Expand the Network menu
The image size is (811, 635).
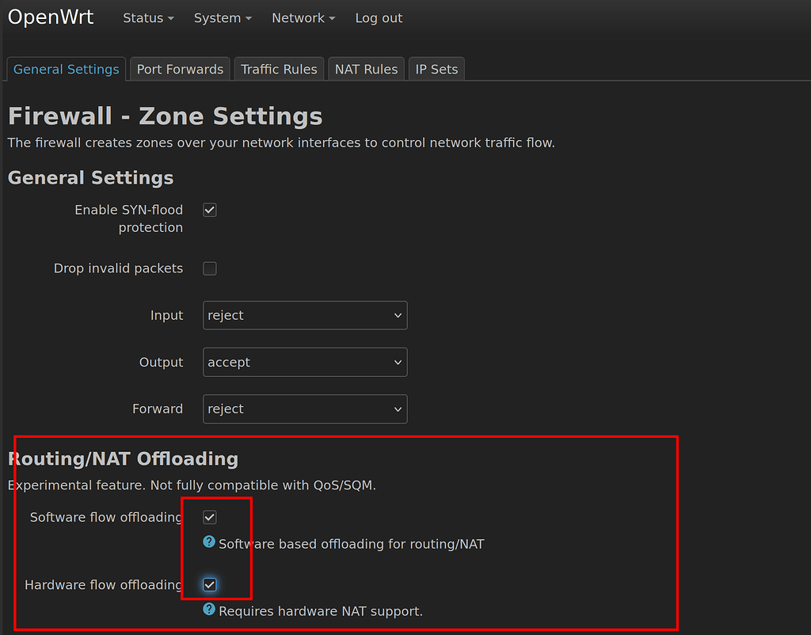303,17
